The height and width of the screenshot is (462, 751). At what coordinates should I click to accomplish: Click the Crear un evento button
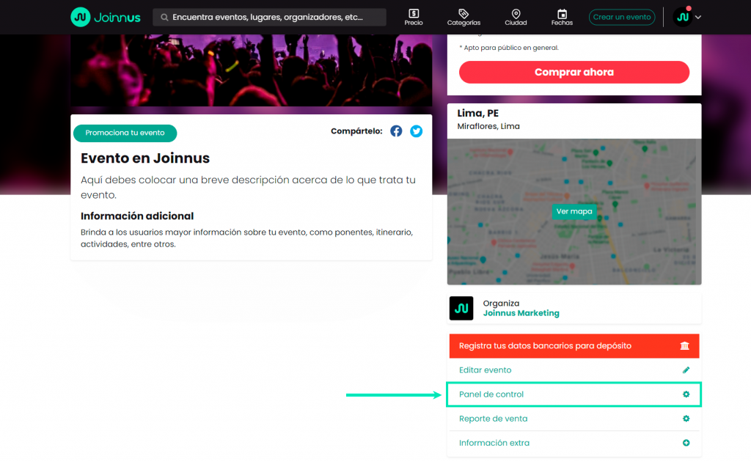(621, 16)
